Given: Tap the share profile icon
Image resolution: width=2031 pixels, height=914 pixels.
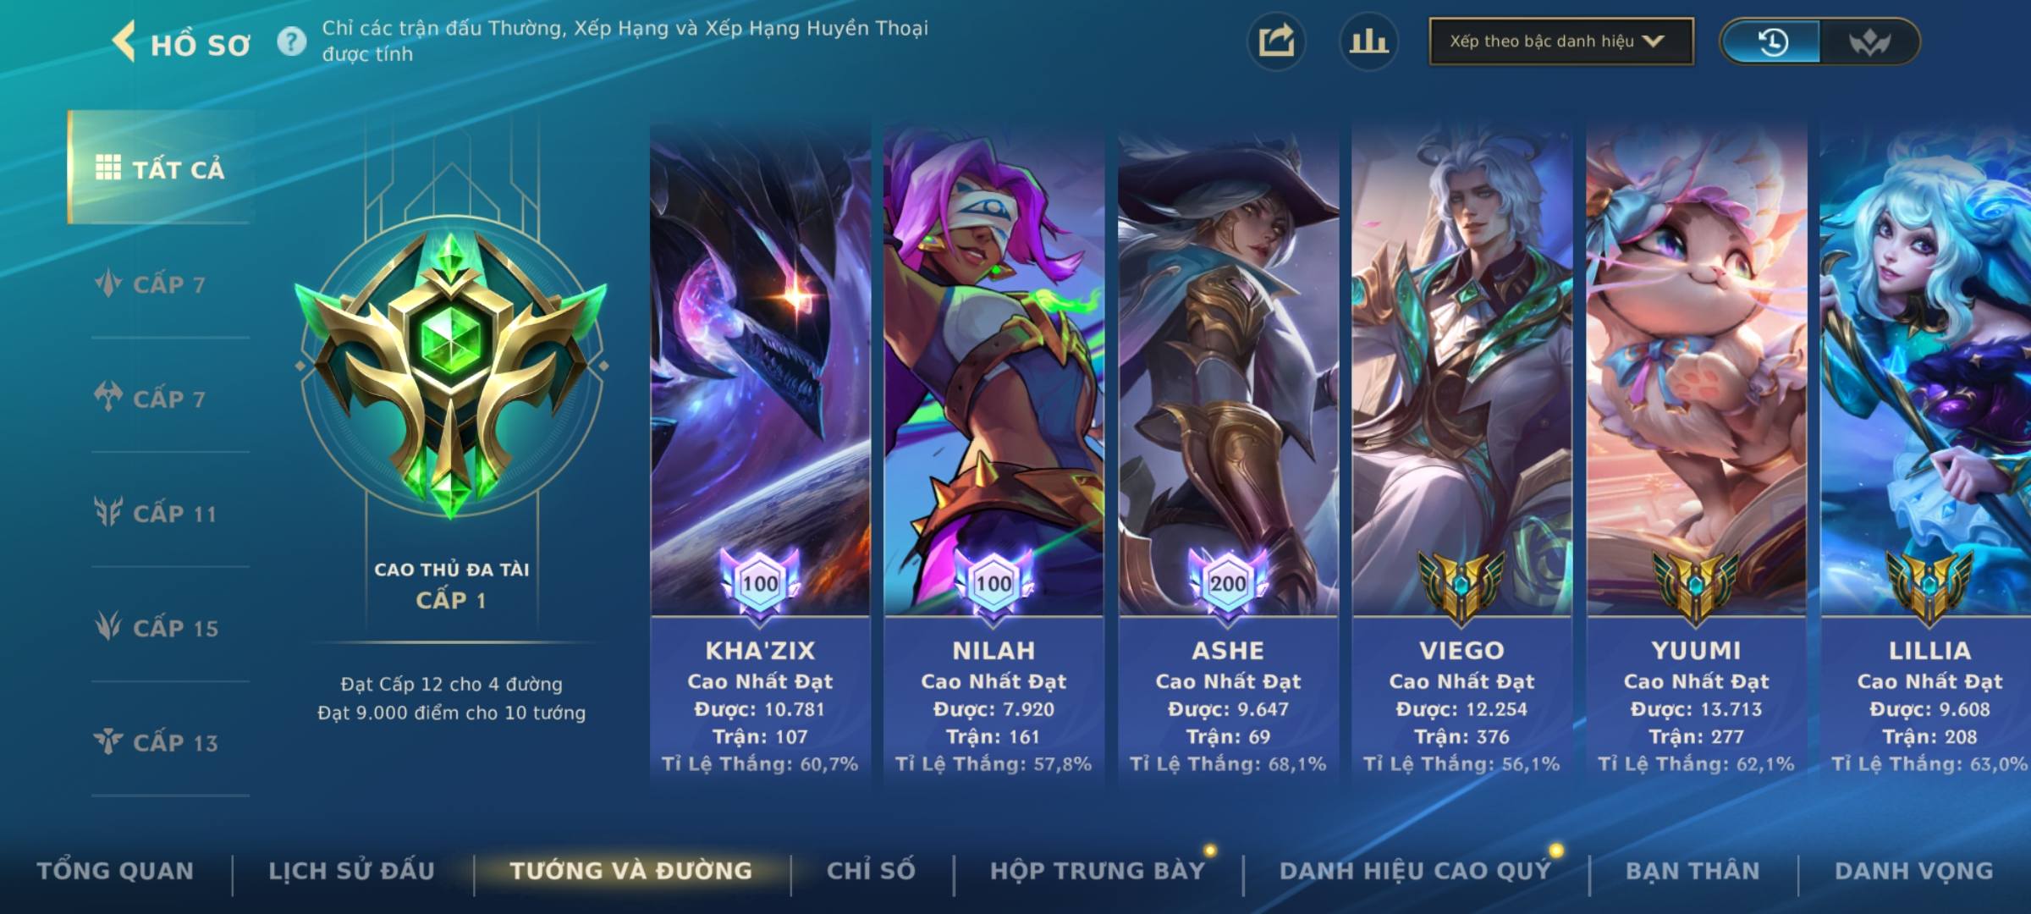Looking at the screenshot, I should coord(1276,41).
